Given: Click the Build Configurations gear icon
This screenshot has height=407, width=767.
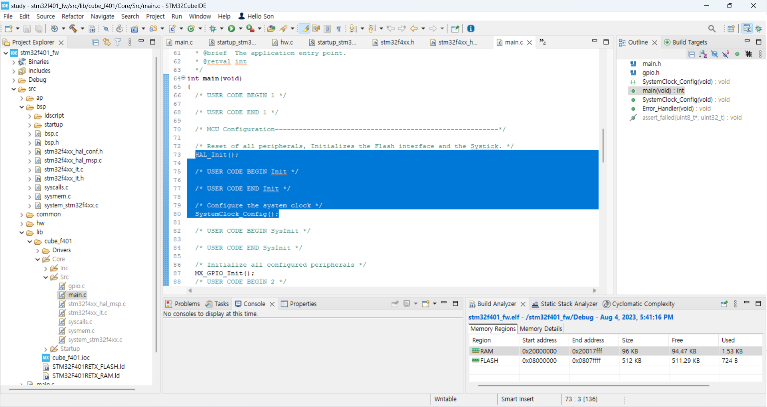Looking at the screenshot, I should point(55,29).
